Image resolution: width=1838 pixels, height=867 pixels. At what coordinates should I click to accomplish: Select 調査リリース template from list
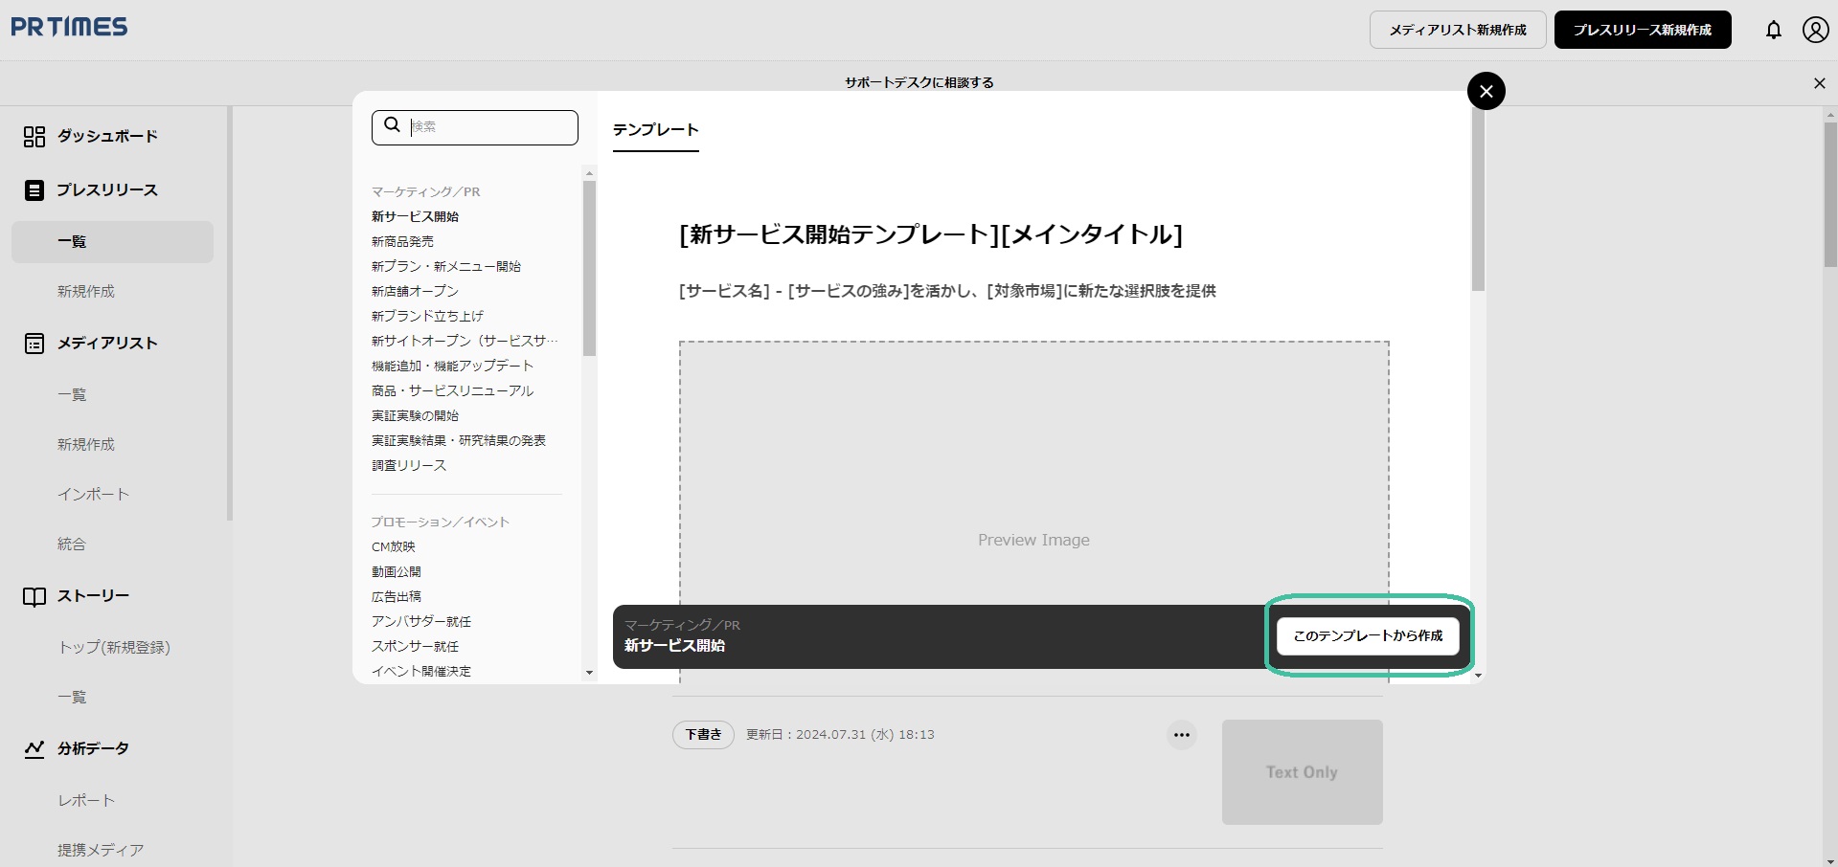coord(409,466)
